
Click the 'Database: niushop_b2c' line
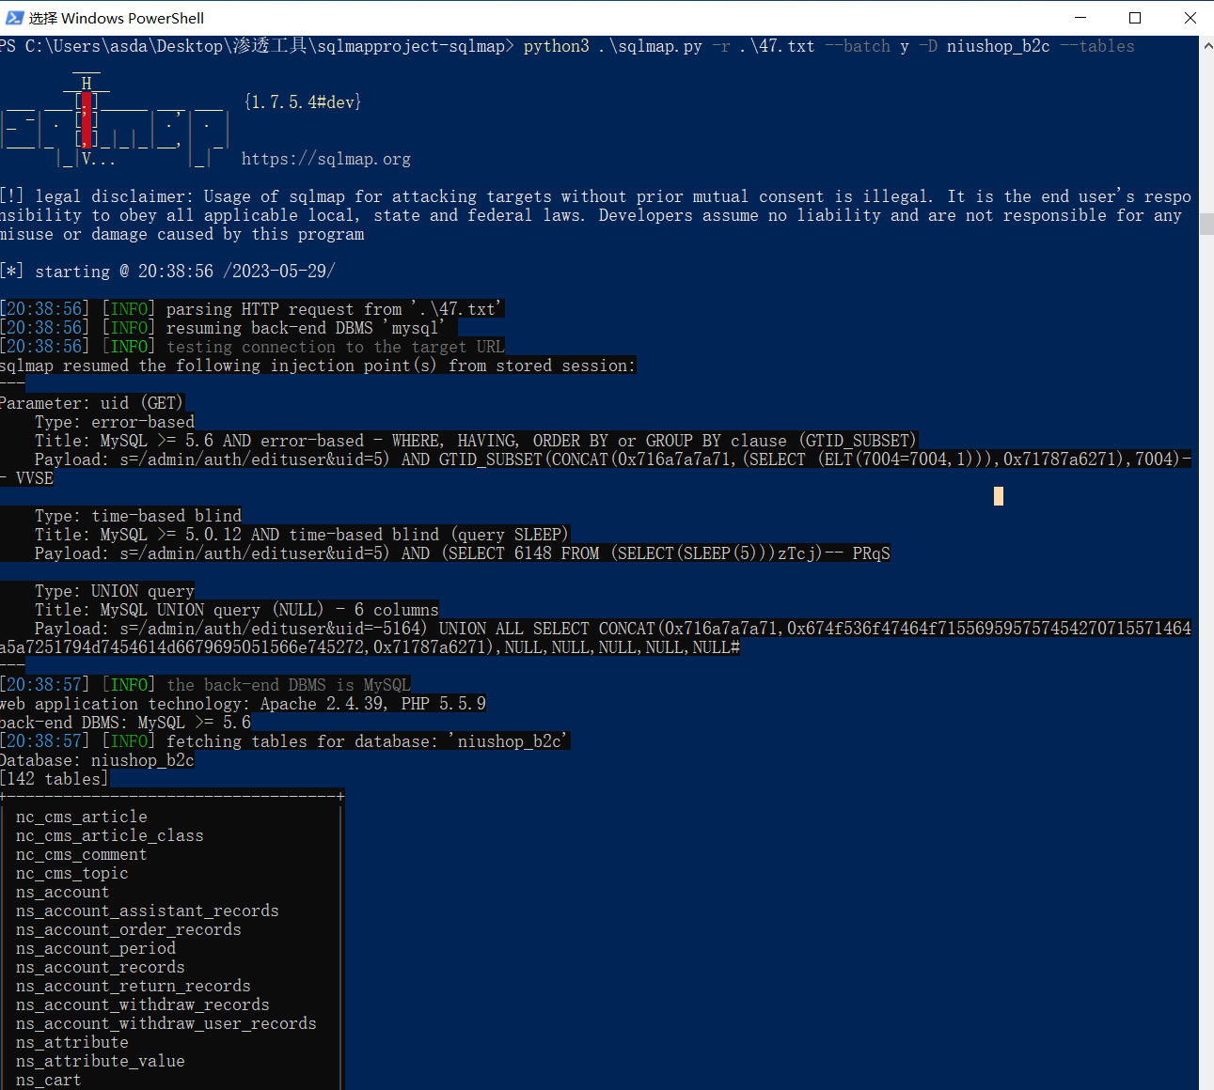click(97, 760)
